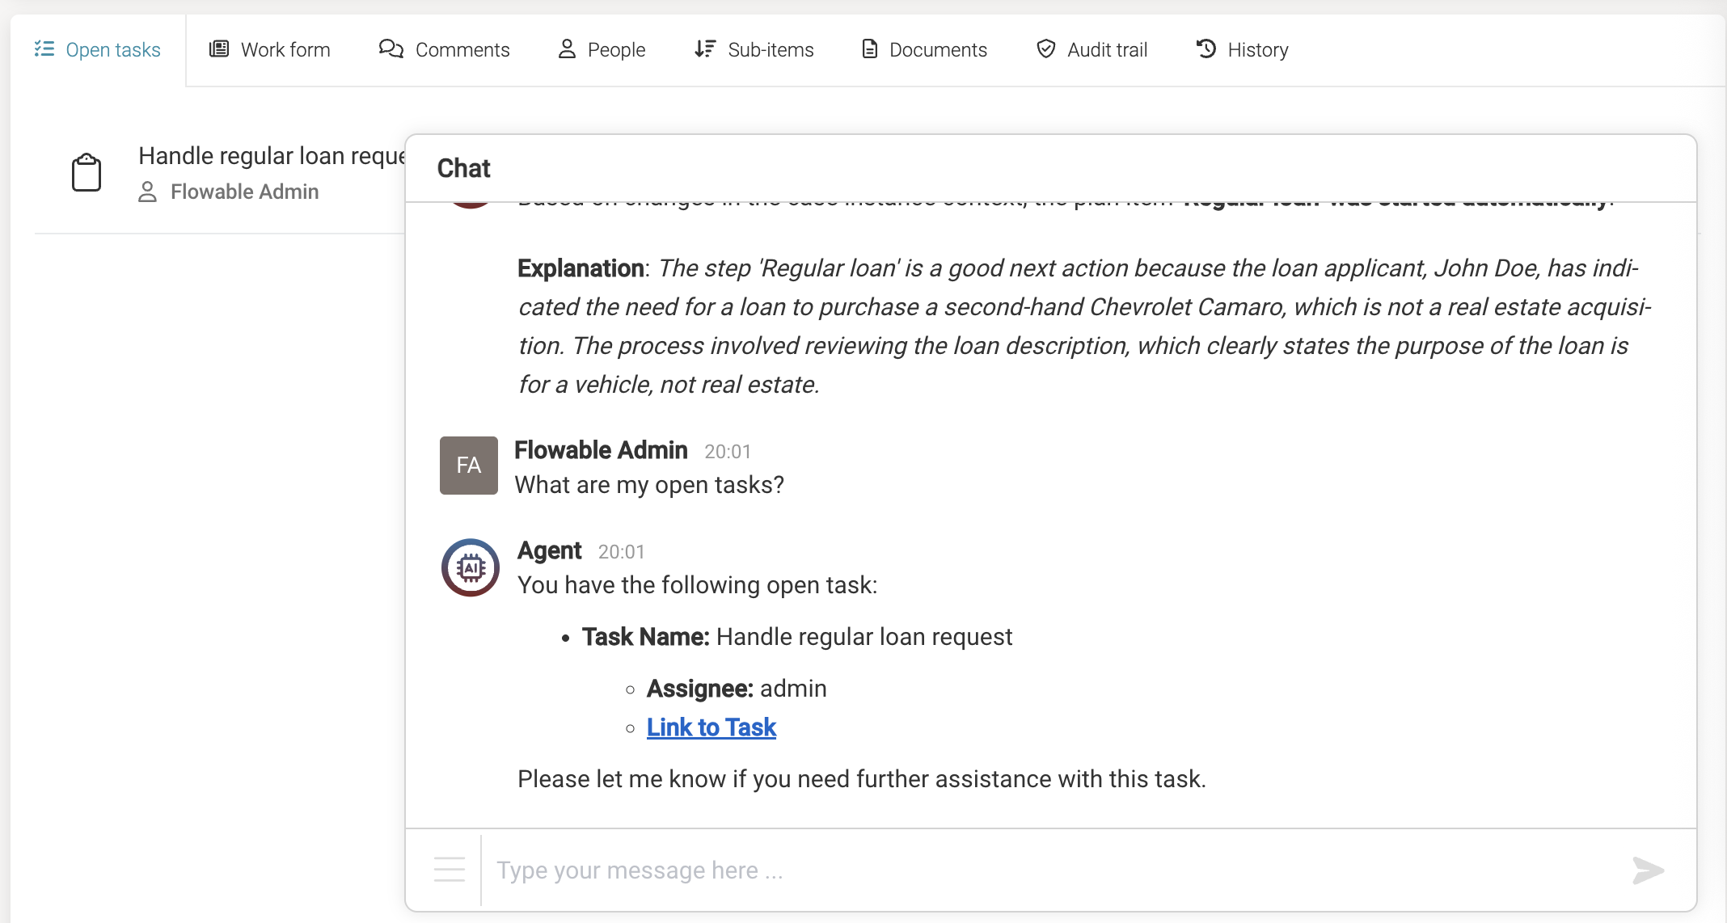This screenshot has height=923, width=1727.
Task: Follow the Link to Task hyperlink
Action: [x=711, y=727]
